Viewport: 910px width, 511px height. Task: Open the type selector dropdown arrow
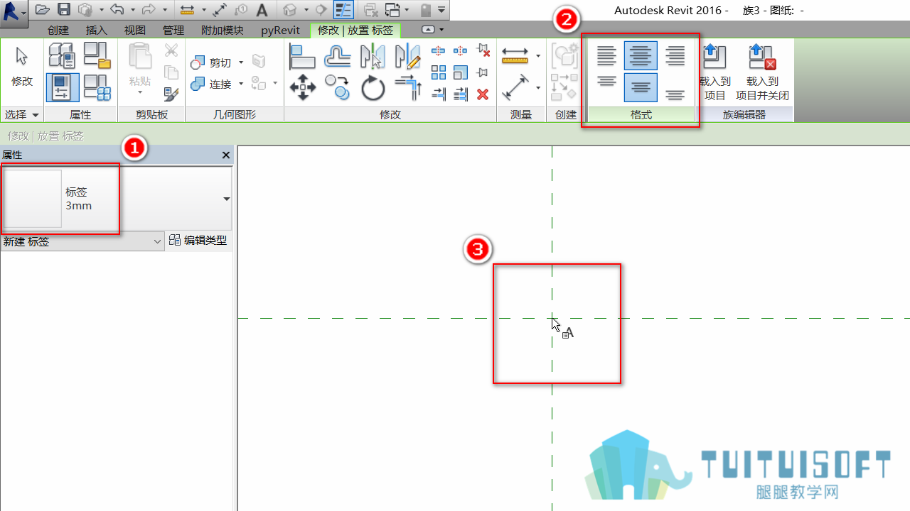tap(227, 199)
